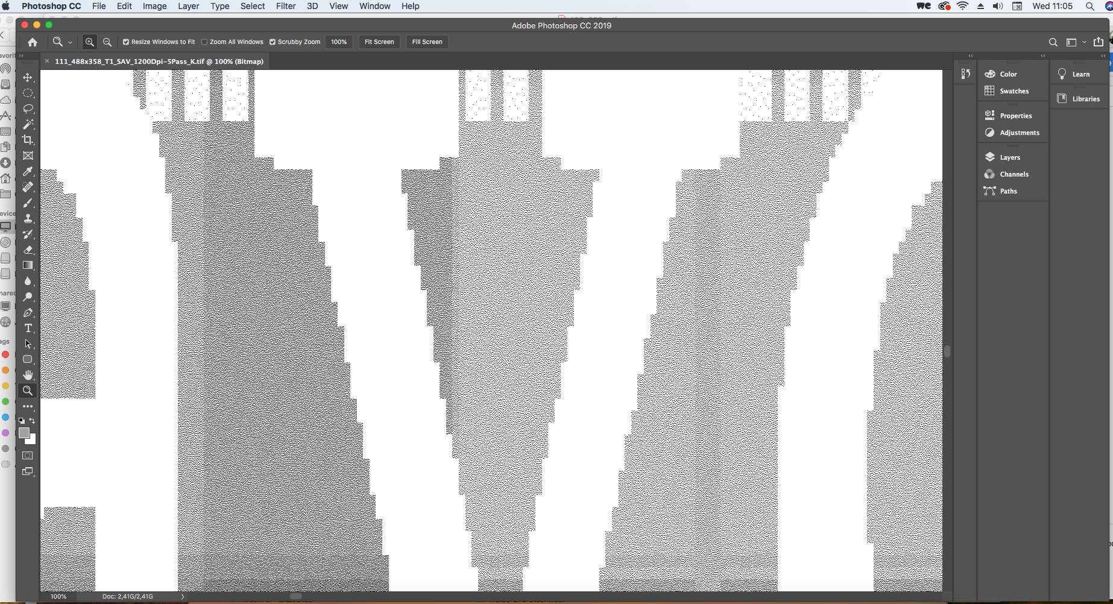Screen dimensions: 1113x604
Task: Open the Paths panel
Action: pos(1007,190)
